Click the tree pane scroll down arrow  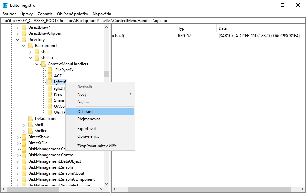[106, 184]
